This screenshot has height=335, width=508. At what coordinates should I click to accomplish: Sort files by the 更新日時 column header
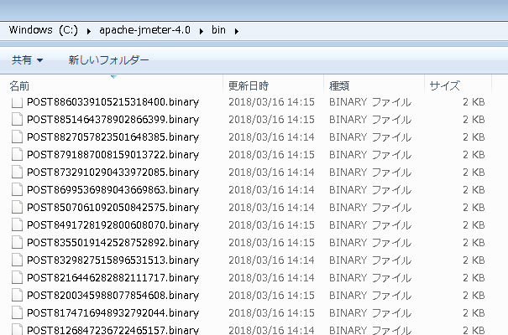coord(249,85)
